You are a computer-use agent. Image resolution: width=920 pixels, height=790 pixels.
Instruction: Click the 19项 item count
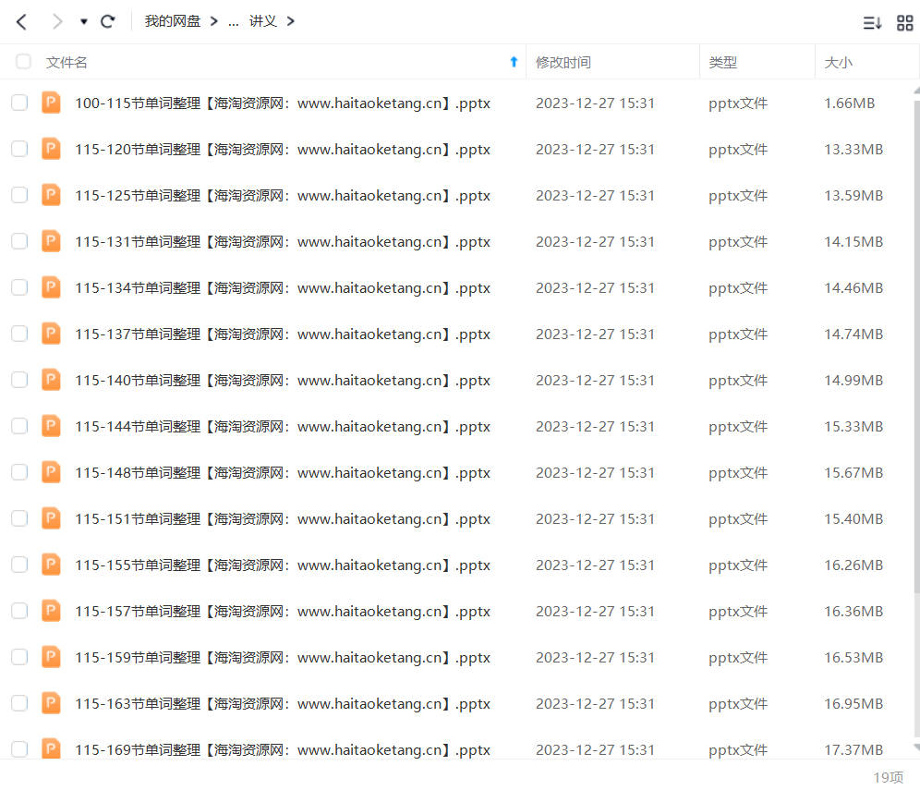click(x=888, y=778)
